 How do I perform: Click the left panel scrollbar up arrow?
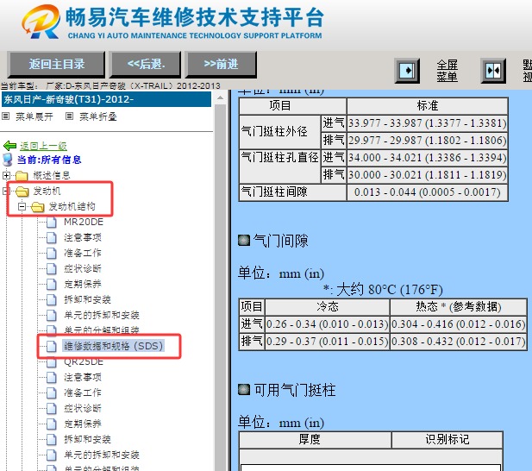(220, 97)
